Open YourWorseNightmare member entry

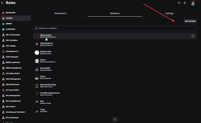click(115, 94)
